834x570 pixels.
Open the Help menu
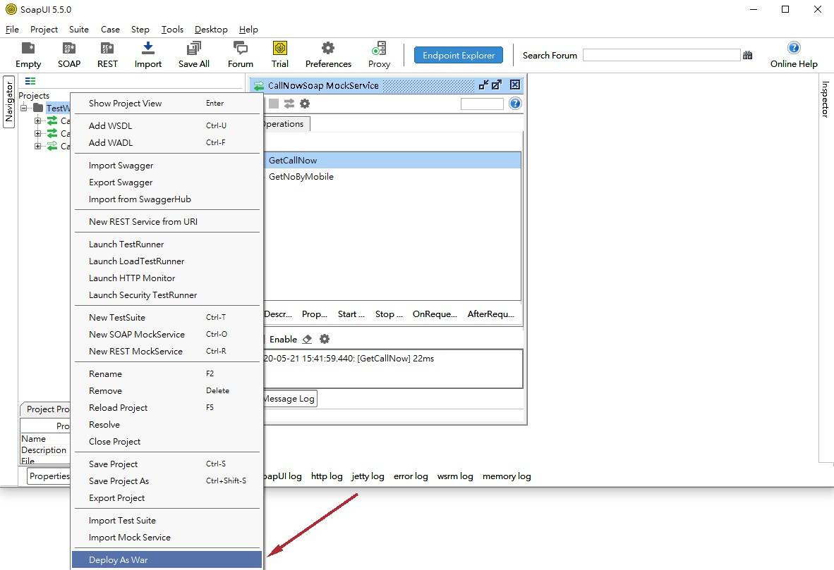(x=248, y=29)
